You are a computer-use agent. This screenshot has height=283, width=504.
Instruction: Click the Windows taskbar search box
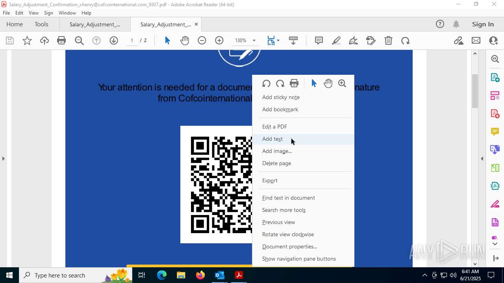tap(75, 275)
